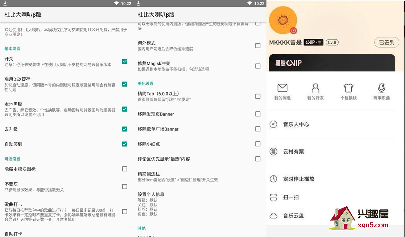Check 评论区优先显示“最热”内容 checkbox
405x237 pixels.
[258, 159]
